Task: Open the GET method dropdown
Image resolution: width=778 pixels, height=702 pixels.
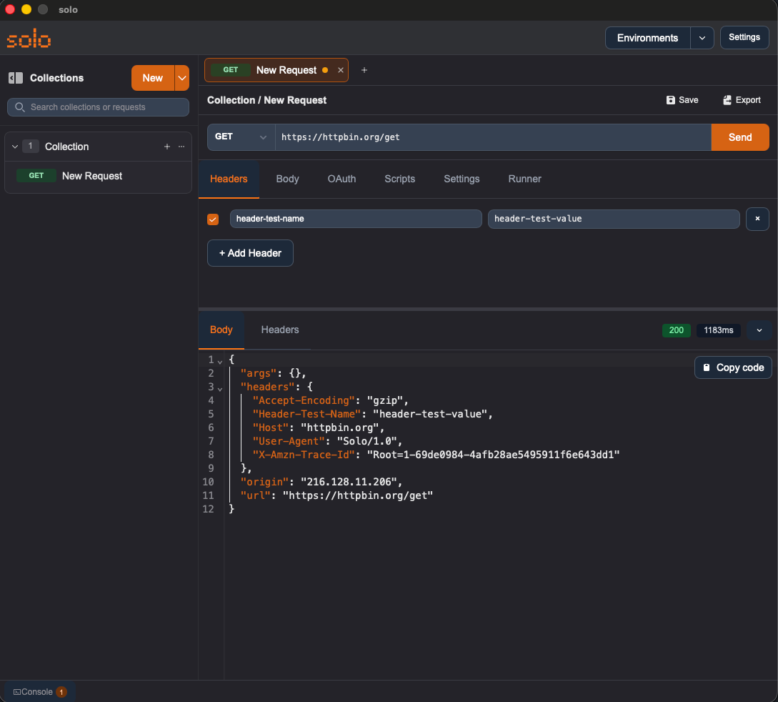Action: tap(240, 137)
